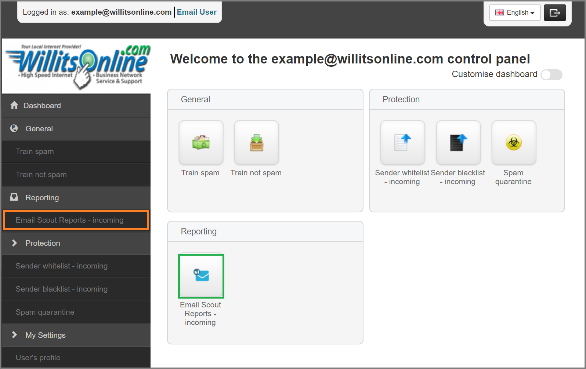
Task: Expand the Protection chevron in sidebar
Action: click(x=14, y=243)
